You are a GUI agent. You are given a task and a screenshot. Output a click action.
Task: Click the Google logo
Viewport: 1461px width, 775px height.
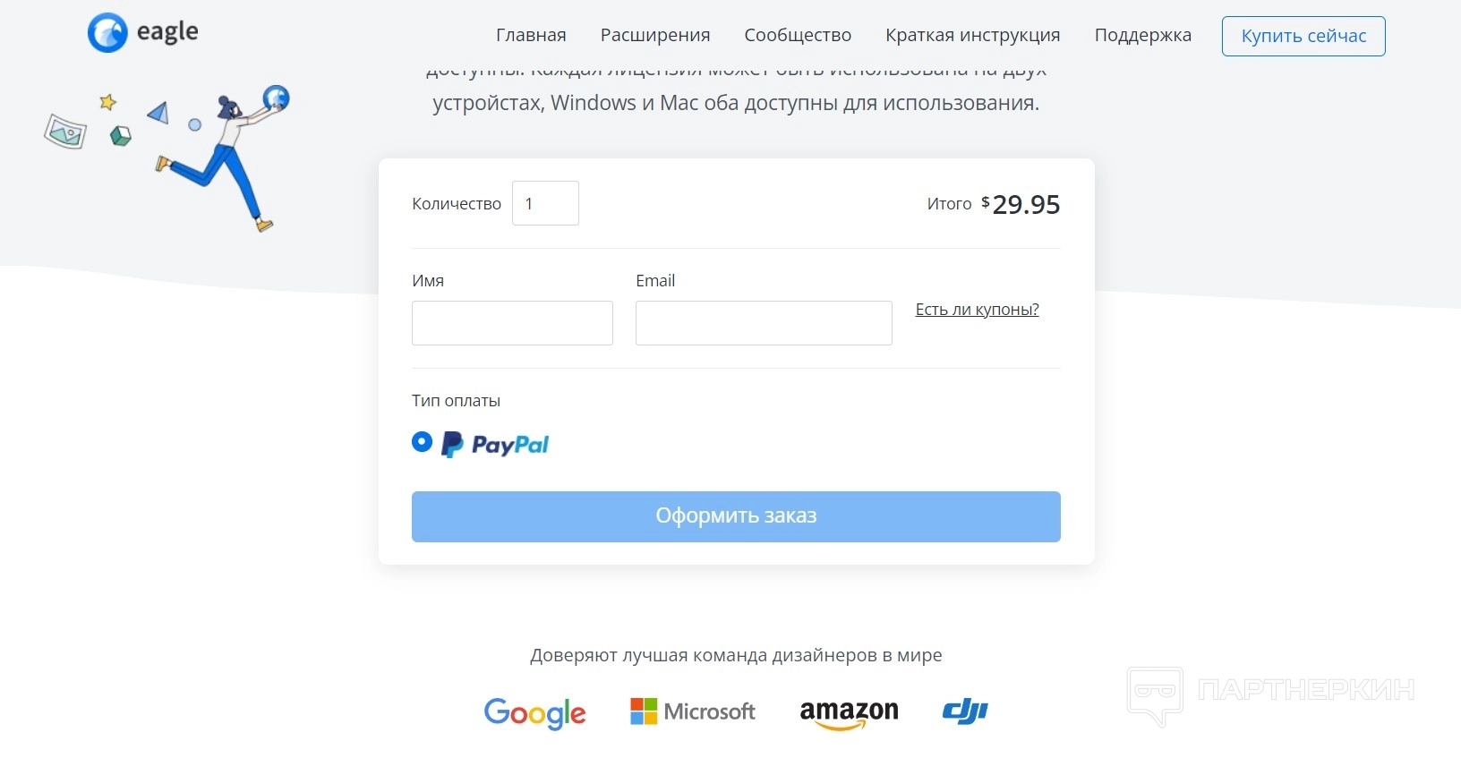534,712
